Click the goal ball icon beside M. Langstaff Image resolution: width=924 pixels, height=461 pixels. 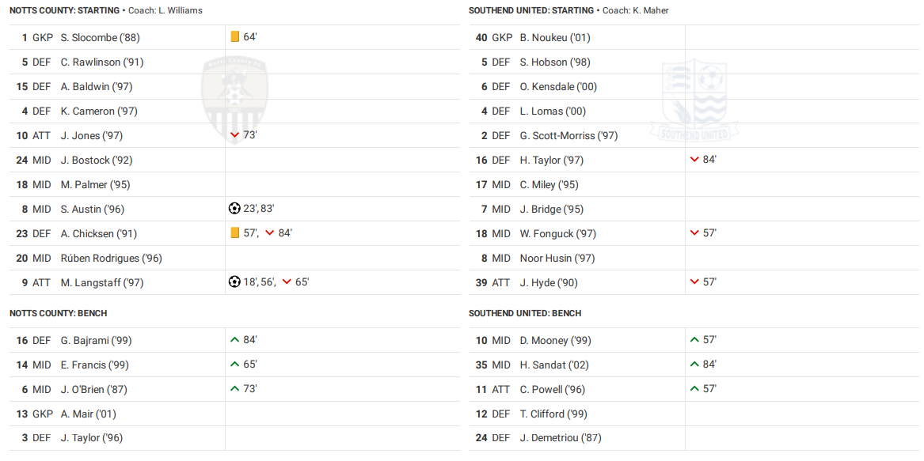pyautogui.click(x=234, y=282)
